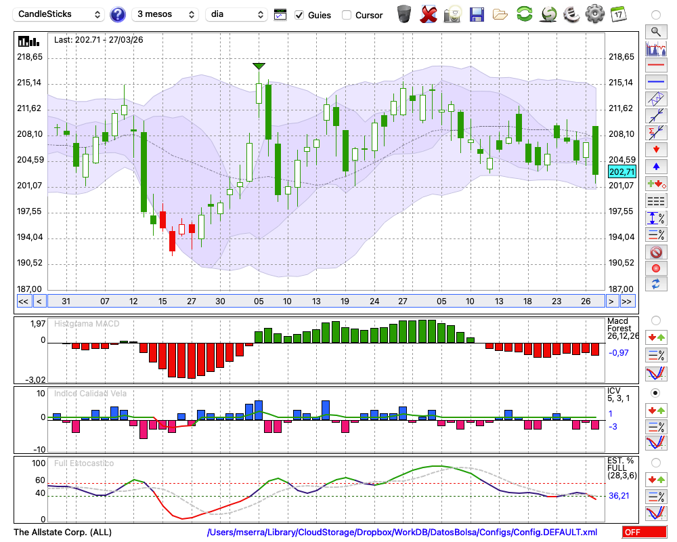
Task: Select the sigma regression line tool
Action: click(x=656, y=133)
